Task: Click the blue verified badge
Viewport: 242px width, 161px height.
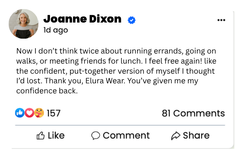Action: (x=131, y=20)
